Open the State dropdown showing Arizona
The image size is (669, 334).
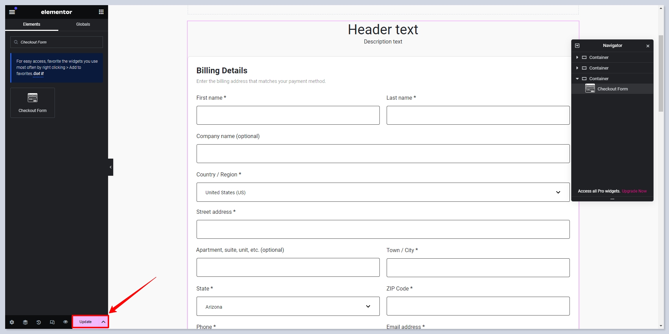[288, 306]
